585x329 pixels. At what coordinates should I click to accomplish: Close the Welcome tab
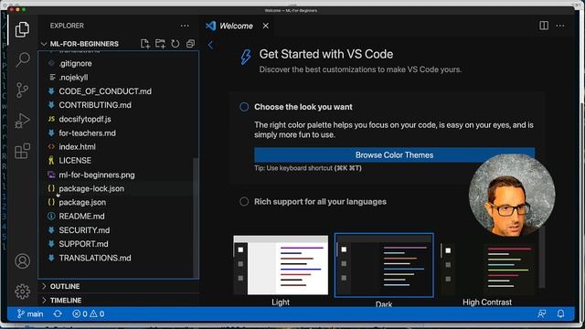click(266, 26)
